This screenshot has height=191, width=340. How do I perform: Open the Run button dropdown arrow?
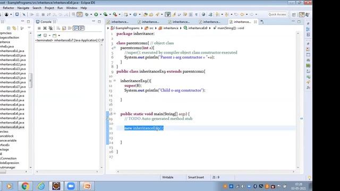click(100, 14)
